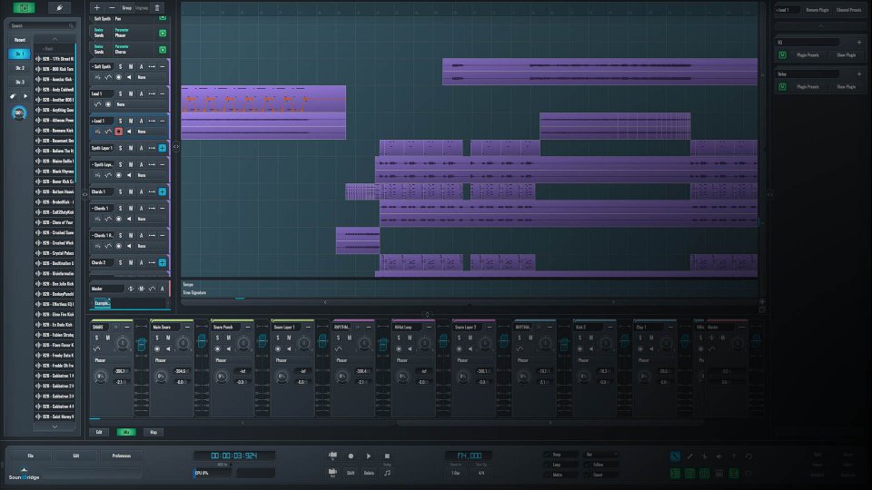
Task: Switch to the Mix tab
Action: point(125,432)
